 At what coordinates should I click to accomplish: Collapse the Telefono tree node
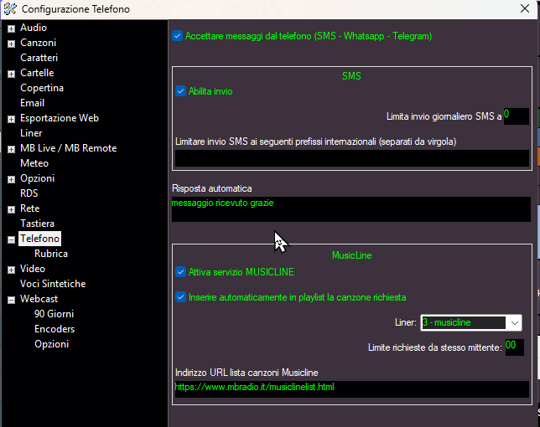[x=11, y=239]
